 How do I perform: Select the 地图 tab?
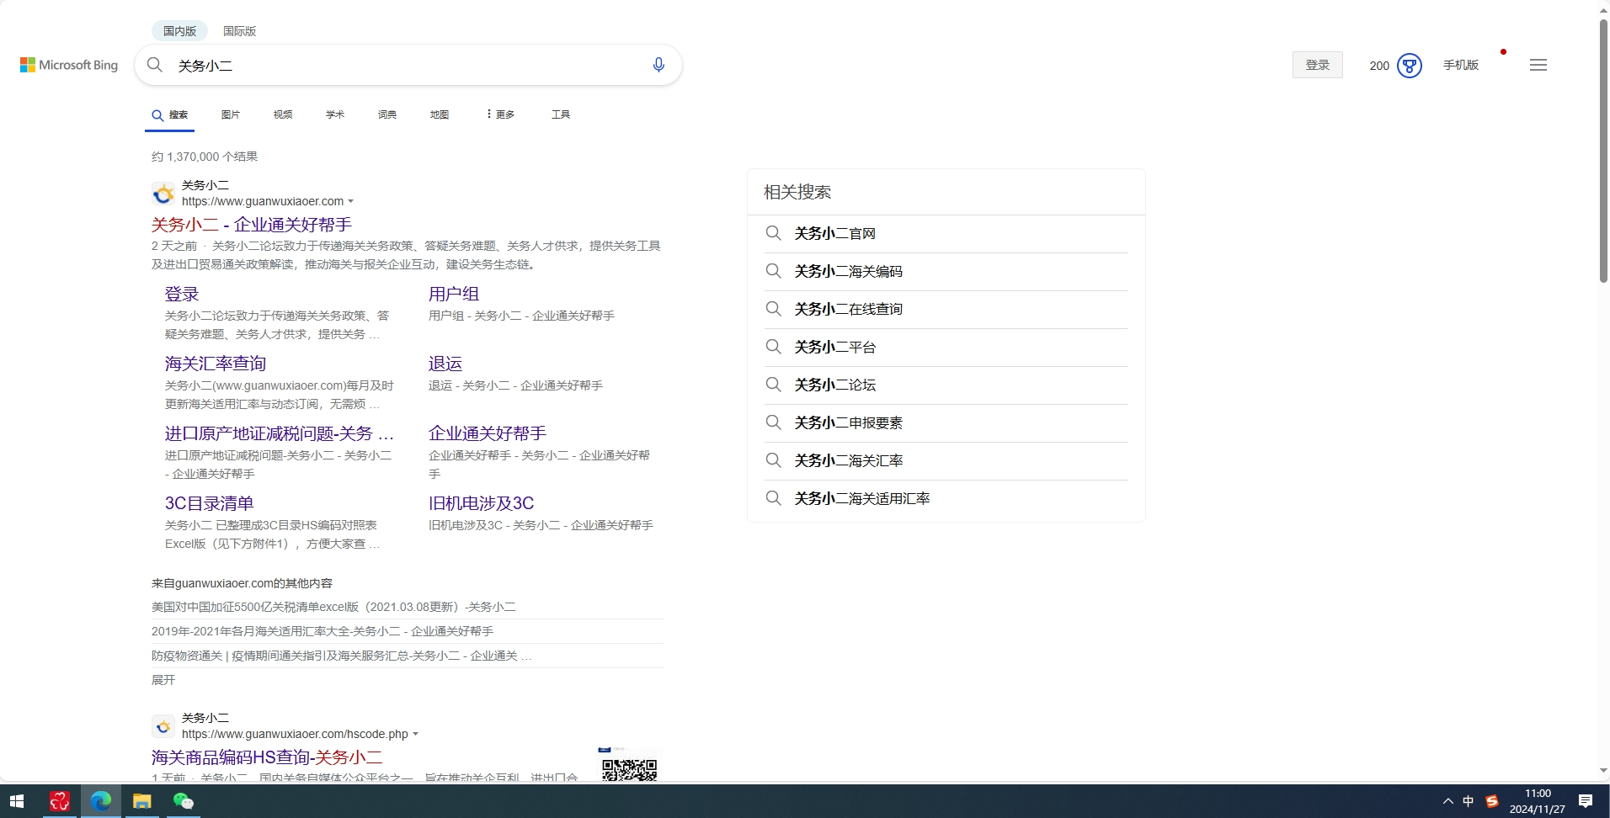440,114
